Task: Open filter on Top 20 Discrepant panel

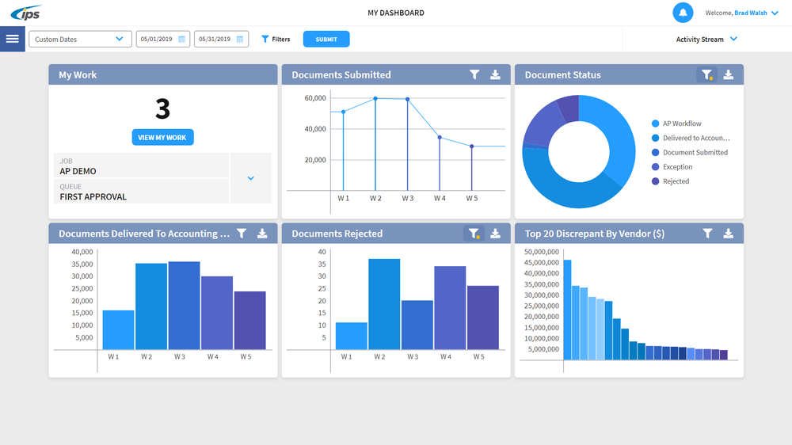Action: tap(707, 234)
